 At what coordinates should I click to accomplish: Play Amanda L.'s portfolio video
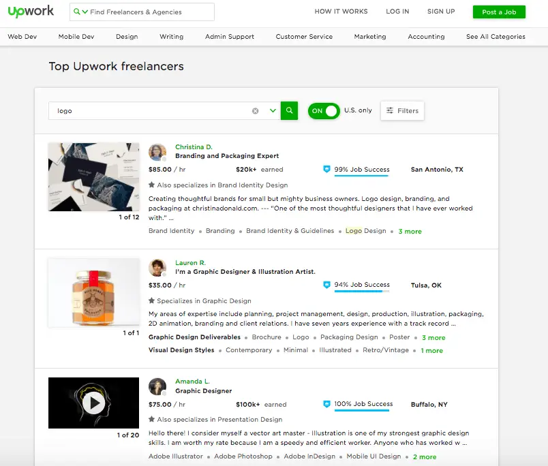93,403
